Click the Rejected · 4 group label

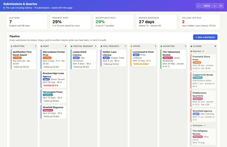(197, 51)
